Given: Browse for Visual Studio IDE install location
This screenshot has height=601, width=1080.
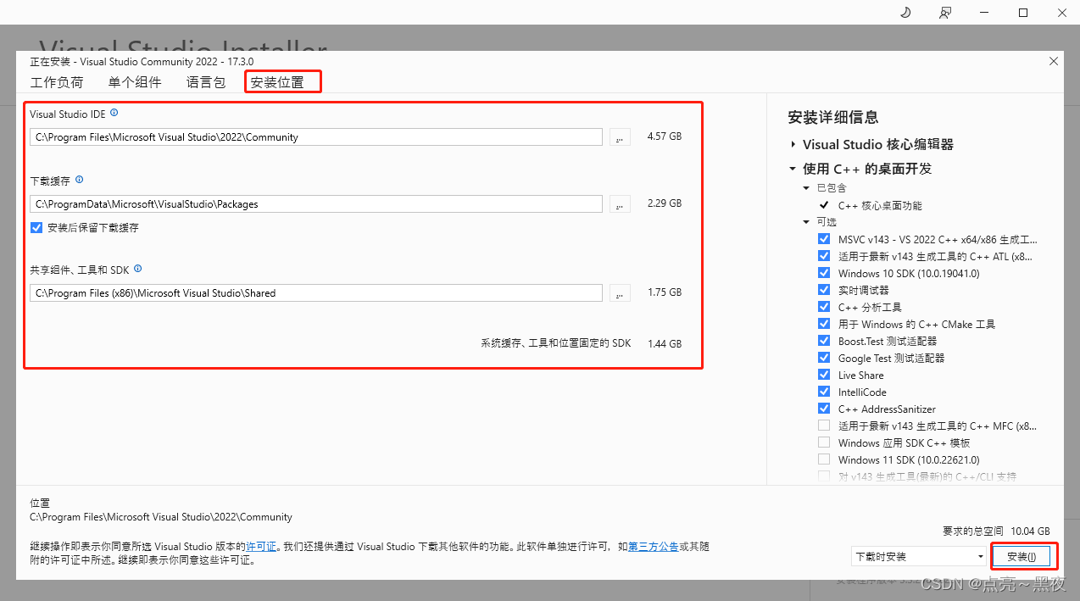Looking at the screenshot, I should click(x=619, y=136).
